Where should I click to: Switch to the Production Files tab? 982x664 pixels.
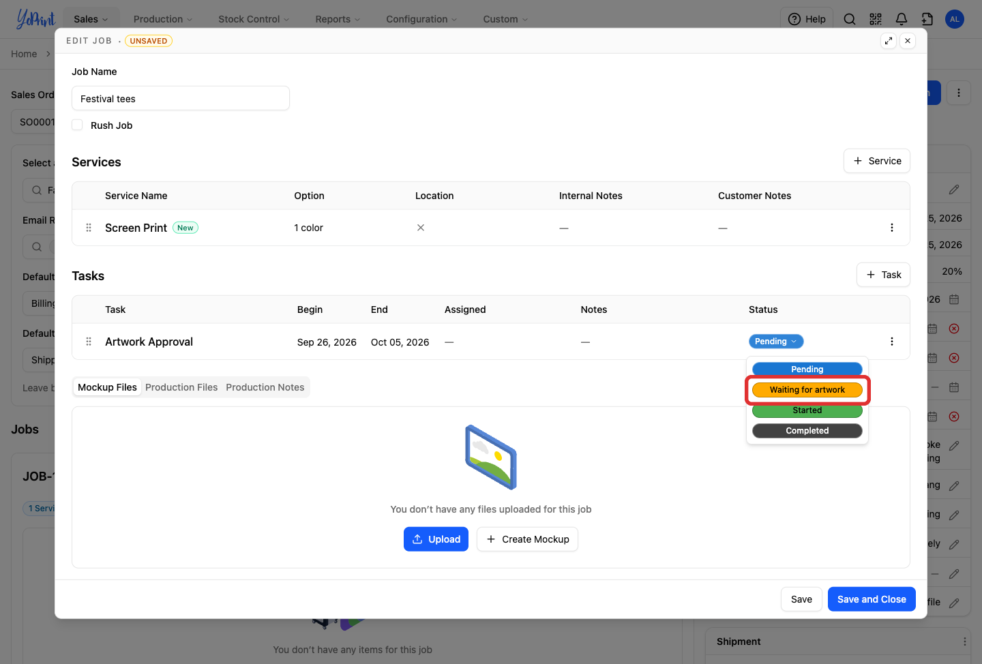[x=181, y=387]
